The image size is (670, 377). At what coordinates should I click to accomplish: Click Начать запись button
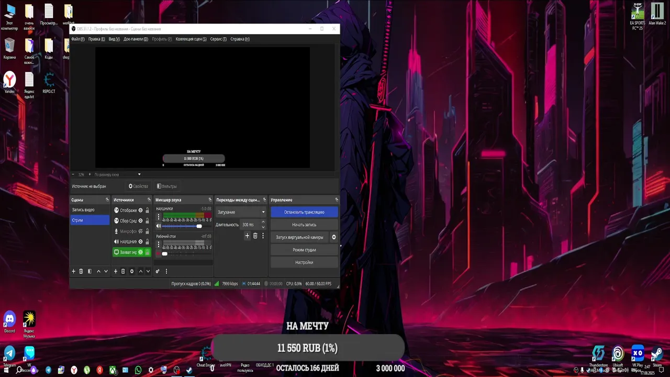[x=304, y=225]
